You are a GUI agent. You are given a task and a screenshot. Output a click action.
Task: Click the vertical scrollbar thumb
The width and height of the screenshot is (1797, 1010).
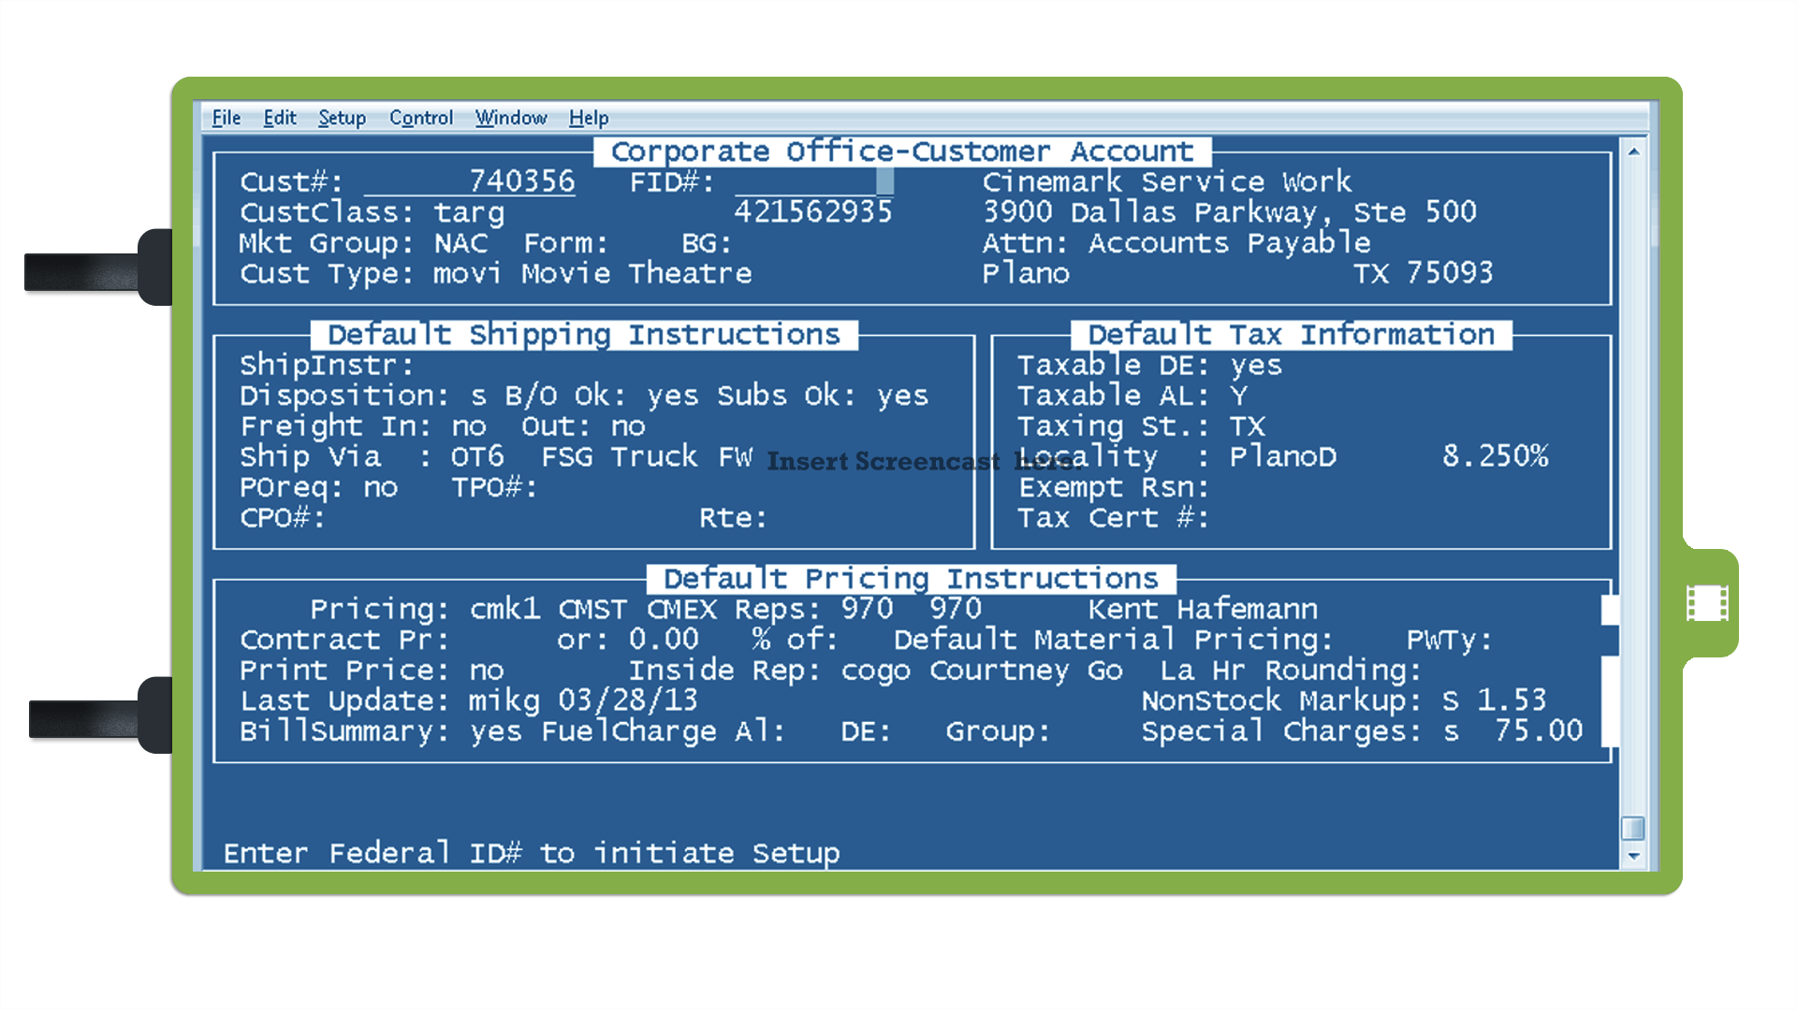click(x=1633, y=828)
